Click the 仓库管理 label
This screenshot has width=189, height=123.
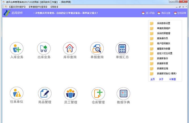click(x=98, y=102)
